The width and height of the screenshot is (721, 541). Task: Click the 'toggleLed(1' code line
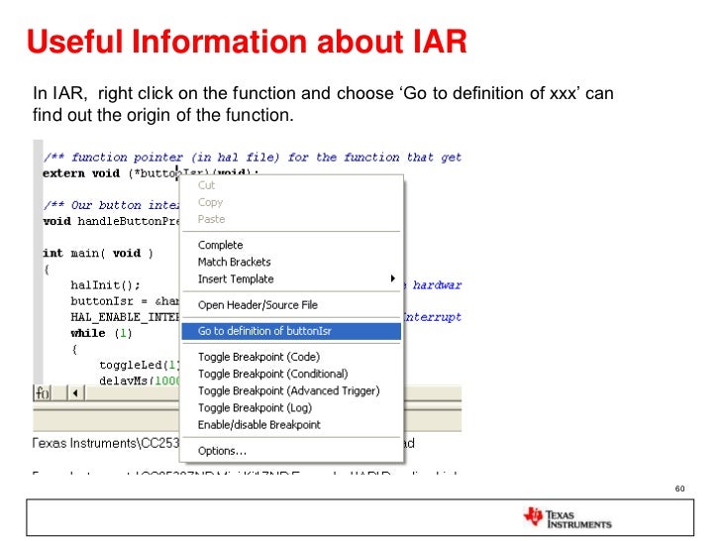click(x=140, y=366)
